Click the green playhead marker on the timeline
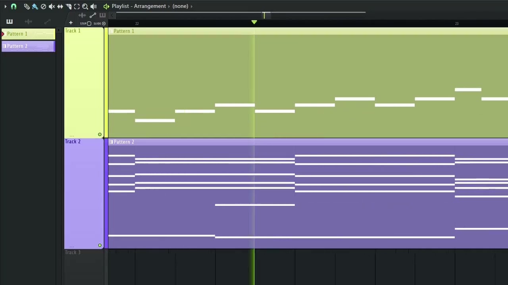 pos(254,22)
